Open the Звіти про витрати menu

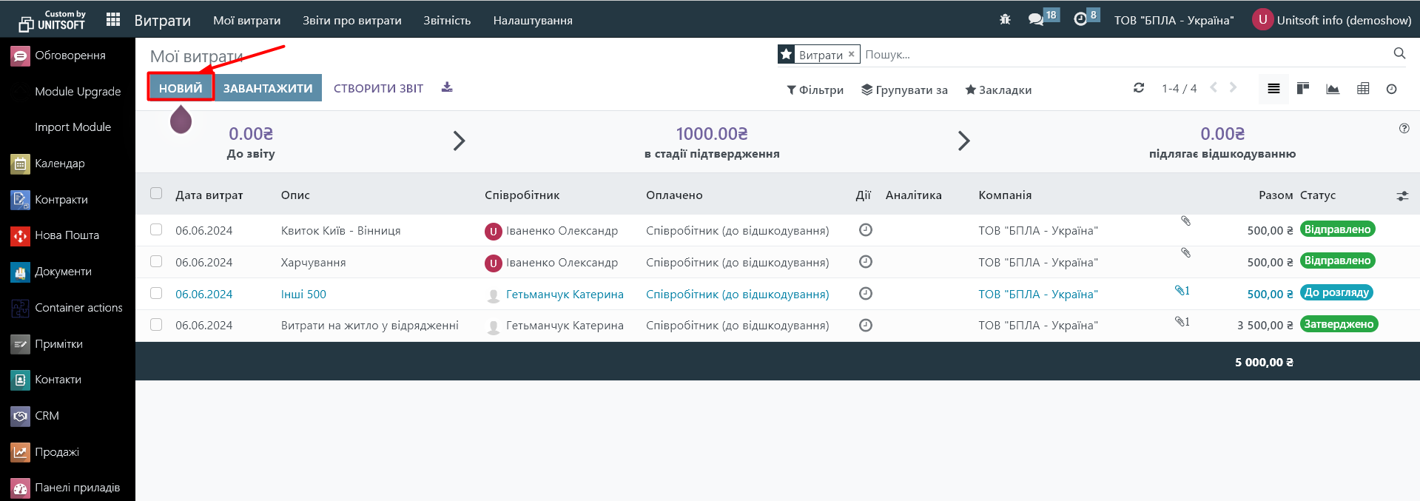pyautogui.click(x=351, y=21)
